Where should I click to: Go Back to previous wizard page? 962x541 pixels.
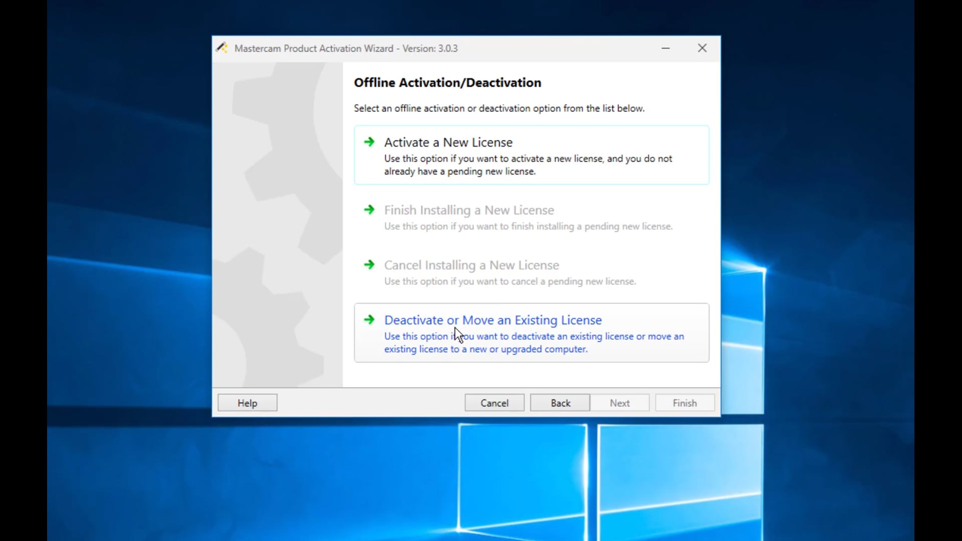[x=560, y=403]
